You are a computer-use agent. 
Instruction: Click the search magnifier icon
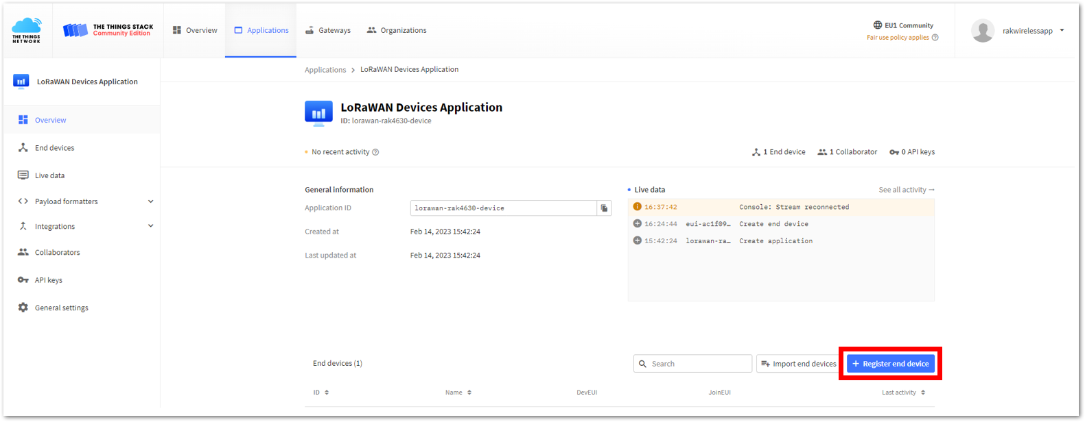click(x=642, y=364)
